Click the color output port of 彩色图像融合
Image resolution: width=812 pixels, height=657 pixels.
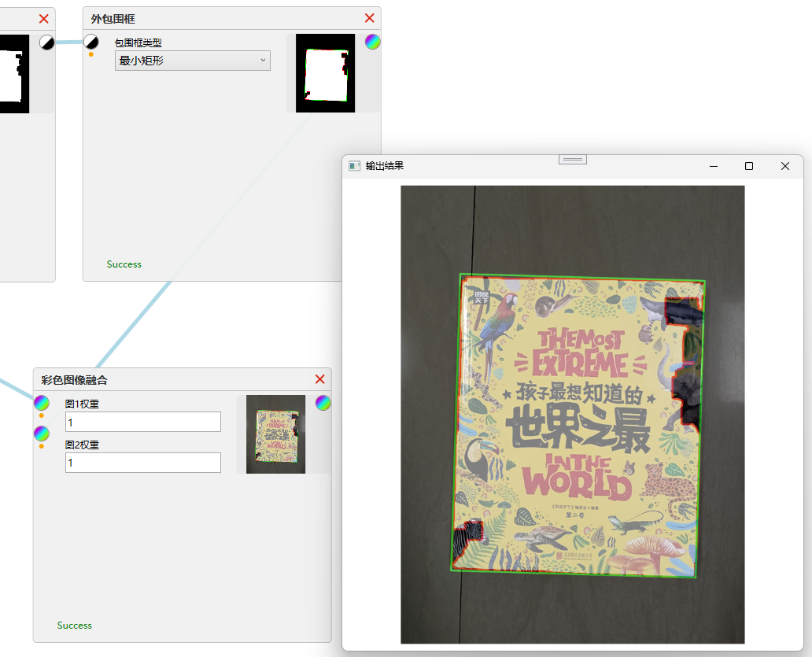pos(323,403)
